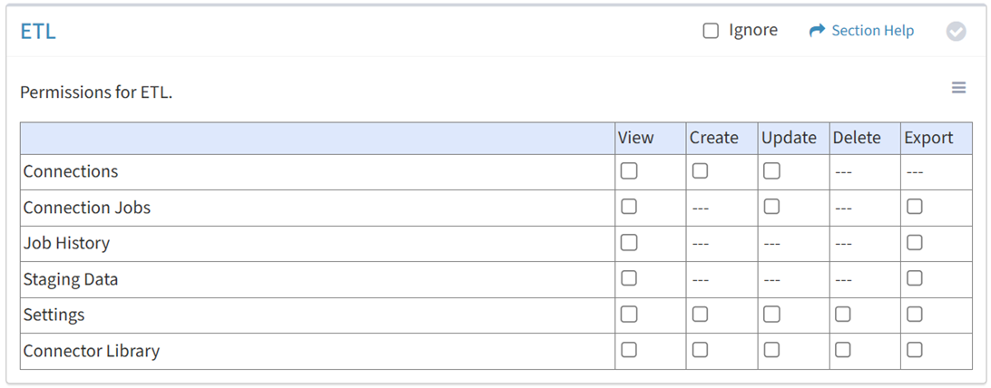Enable View permission for Connections

tap(629, 171)
